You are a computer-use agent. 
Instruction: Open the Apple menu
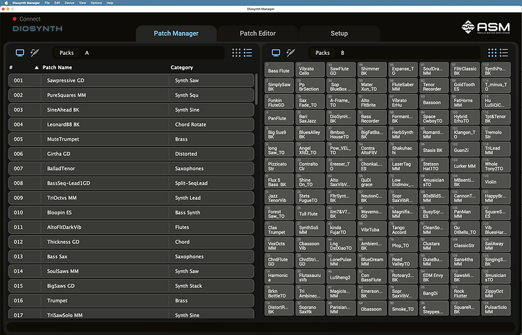click(6, 3)
